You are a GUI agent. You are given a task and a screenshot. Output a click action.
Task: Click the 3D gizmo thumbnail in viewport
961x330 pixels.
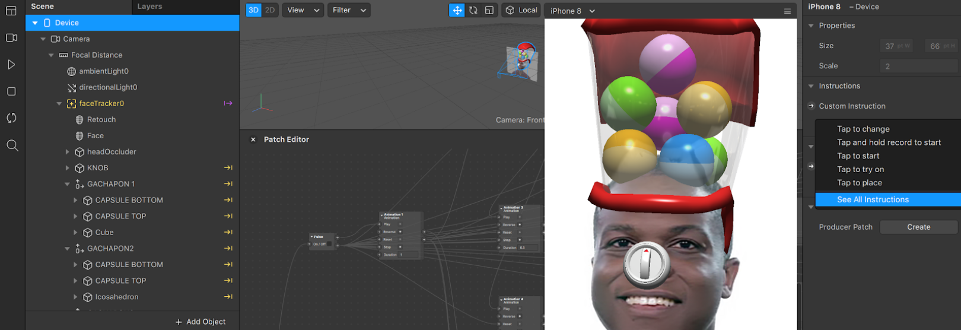519,61
